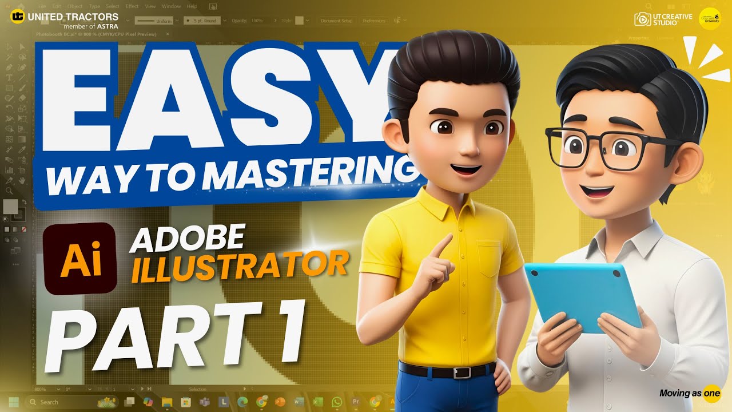Select the Paintbrush tool
The image size is (732, 412).
tap(22, 88)
